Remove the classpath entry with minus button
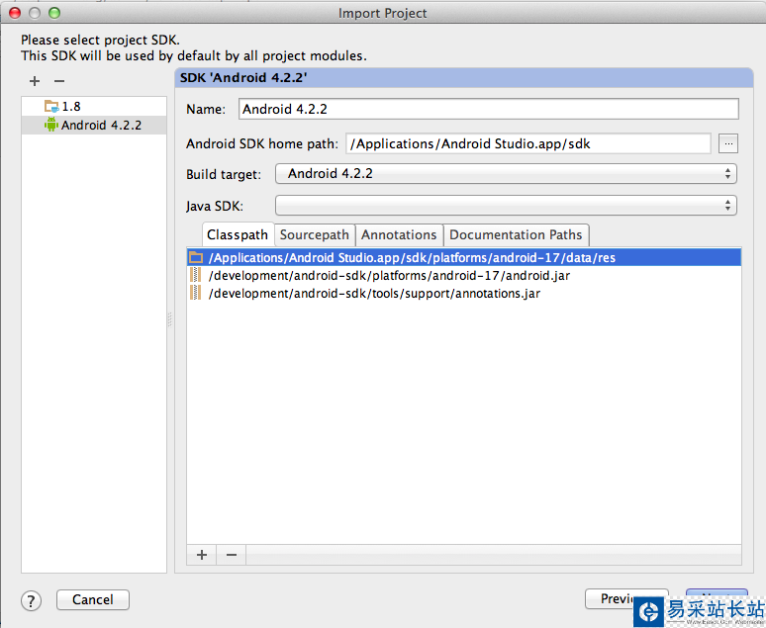The width and height of the screenshot is (766, 628). 232,555
